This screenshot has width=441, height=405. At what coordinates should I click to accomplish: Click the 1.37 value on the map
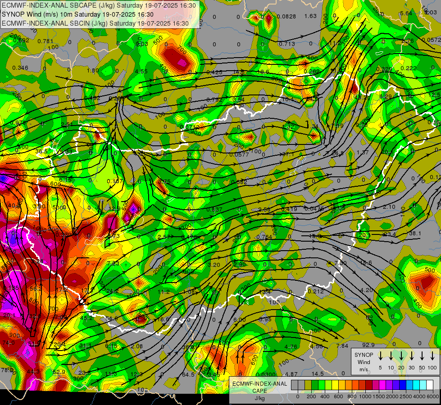363,153
